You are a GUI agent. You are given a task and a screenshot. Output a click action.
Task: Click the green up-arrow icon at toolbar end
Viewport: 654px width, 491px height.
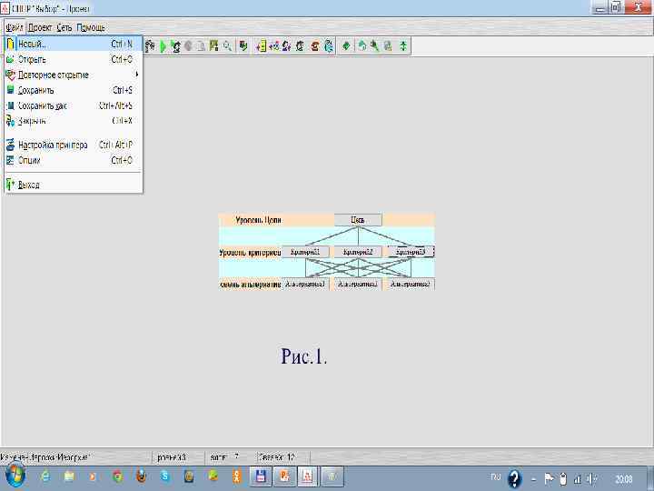pyautogui.click(x=403, y=46)
